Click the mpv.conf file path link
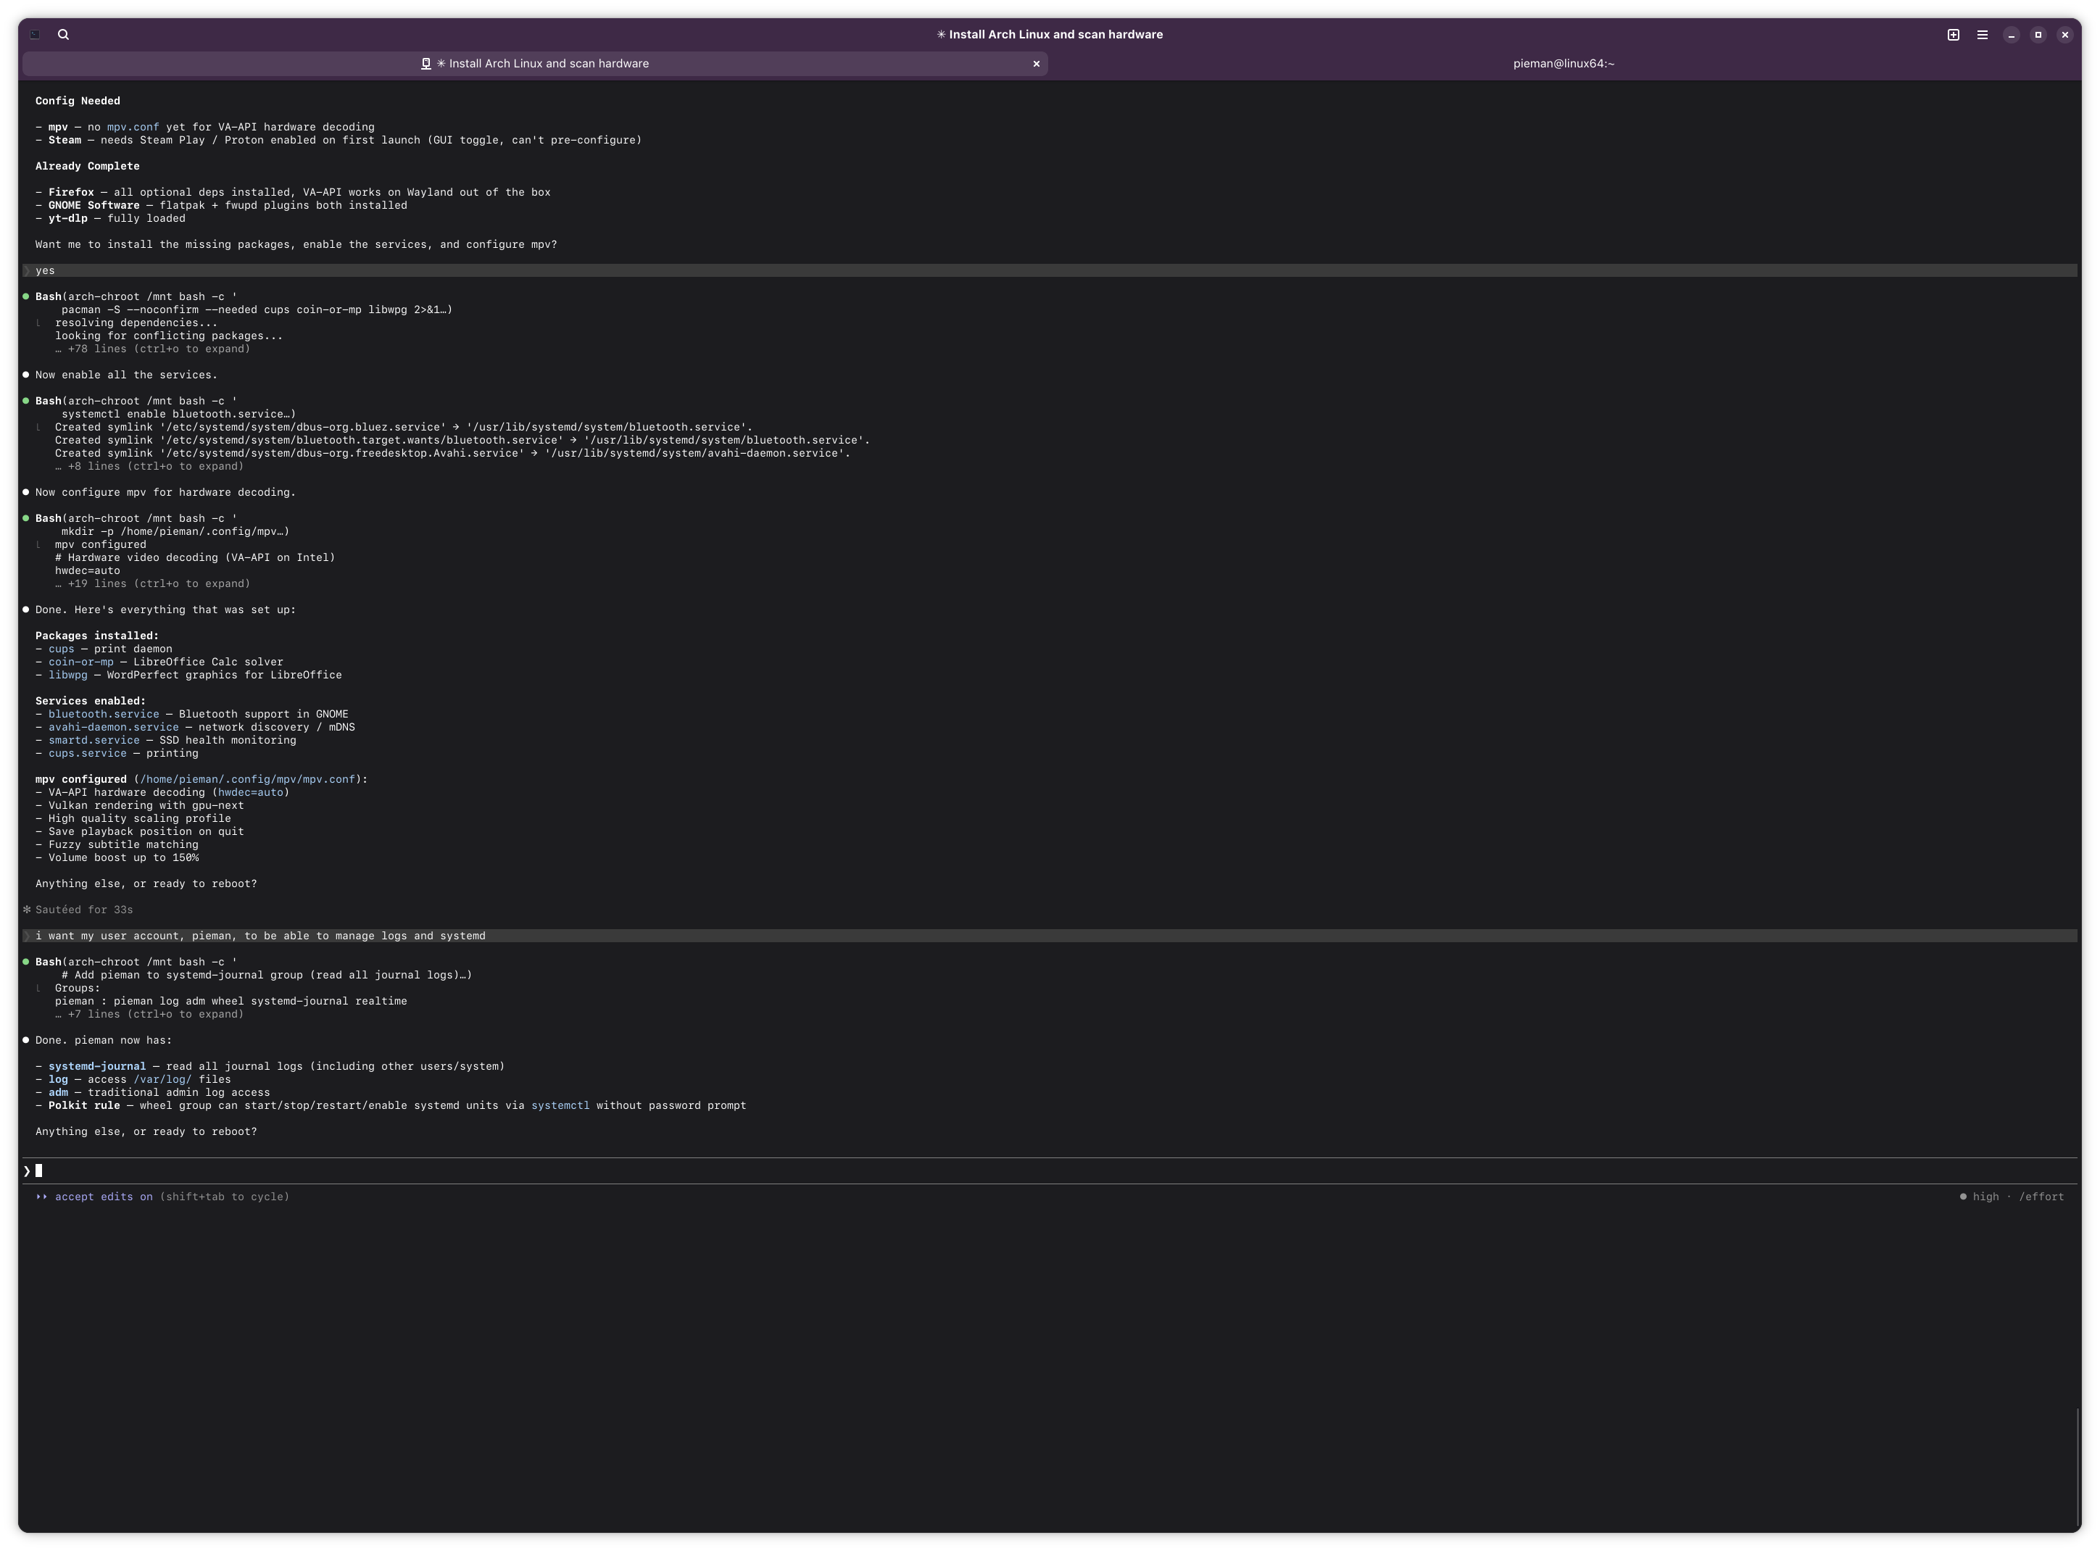This screenshot has height=1551, width=2100. point(248,779)
